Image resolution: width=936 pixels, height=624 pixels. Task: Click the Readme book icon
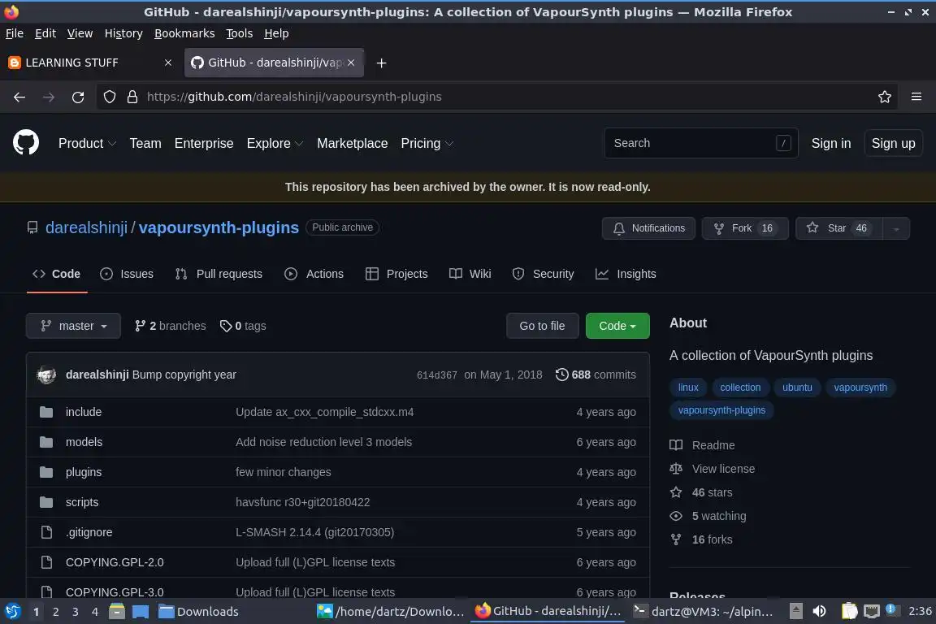pyautogui.click(x=676, y=445)
